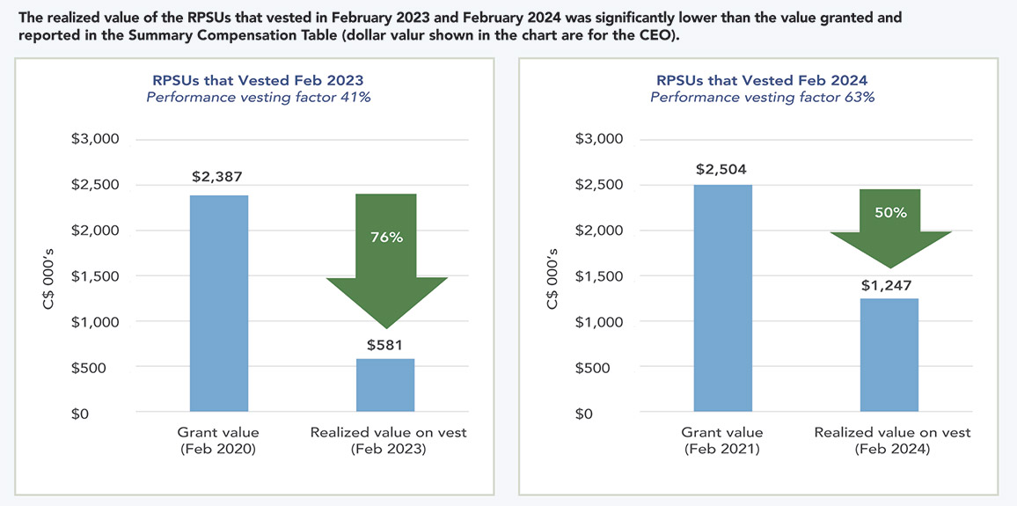Click the "Grant value (Feb 2020)" axis label
The image size is (1017, 506).
[219, 440]
